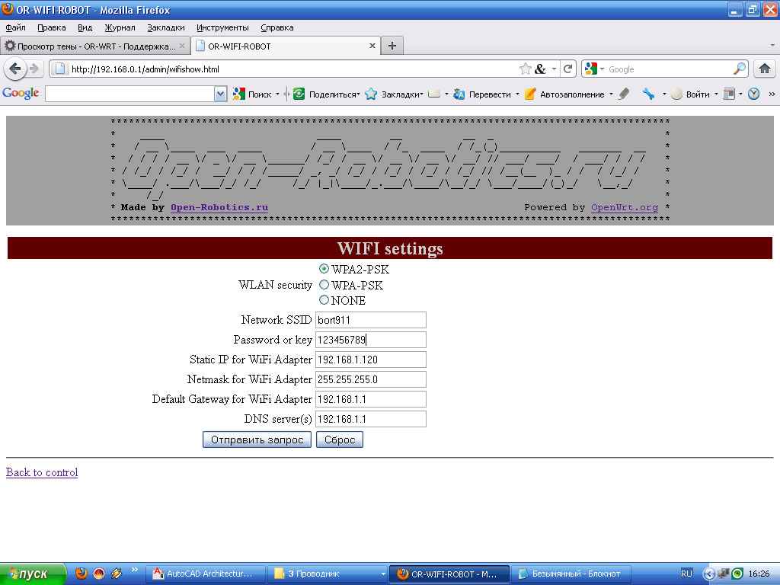
Task: Click the third quick launch icon with lightning
Action: point(117,574)
